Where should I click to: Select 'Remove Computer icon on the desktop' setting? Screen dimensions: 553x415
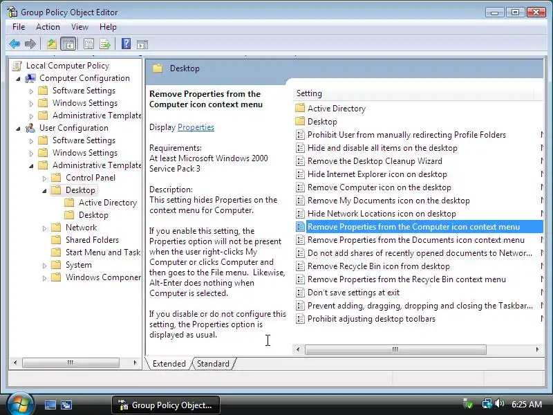(x=379, y=187)
